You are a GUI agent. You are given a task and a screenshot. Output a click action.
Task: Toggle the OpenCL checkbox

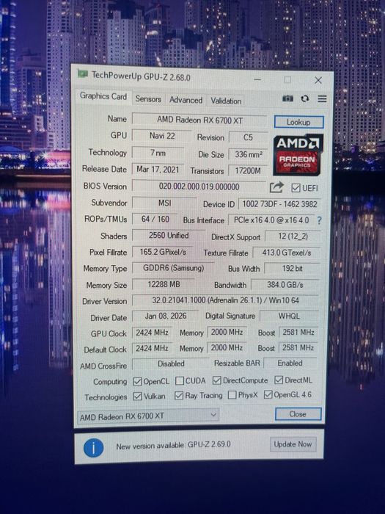(137, 381)
